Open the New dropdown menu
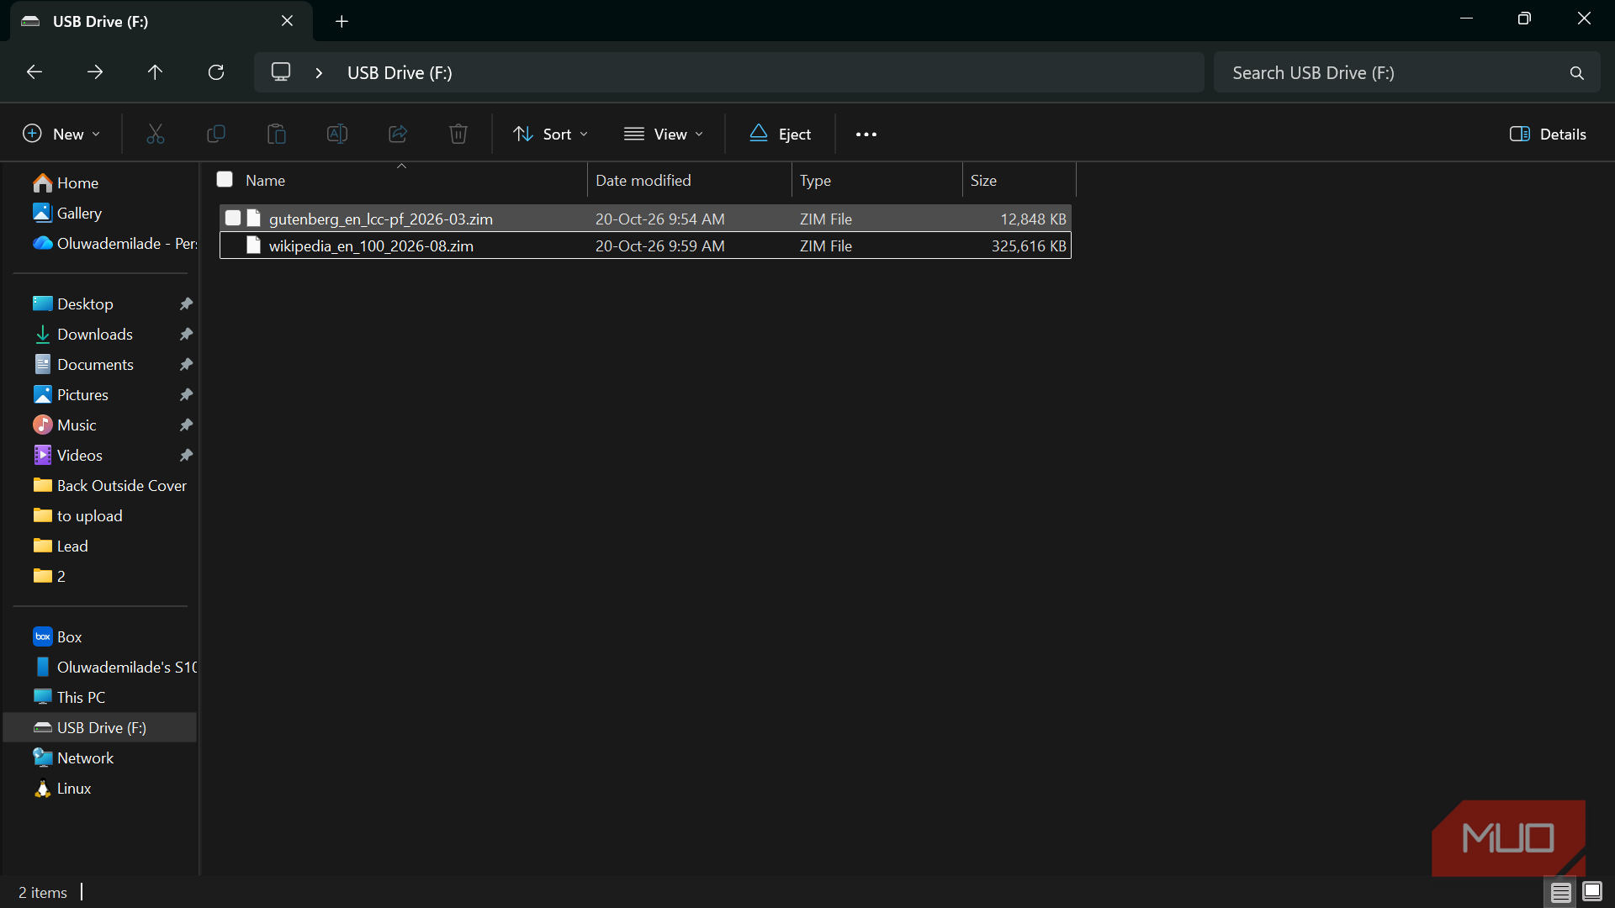This screenshot has width=1615, height=908. (61, 134)
